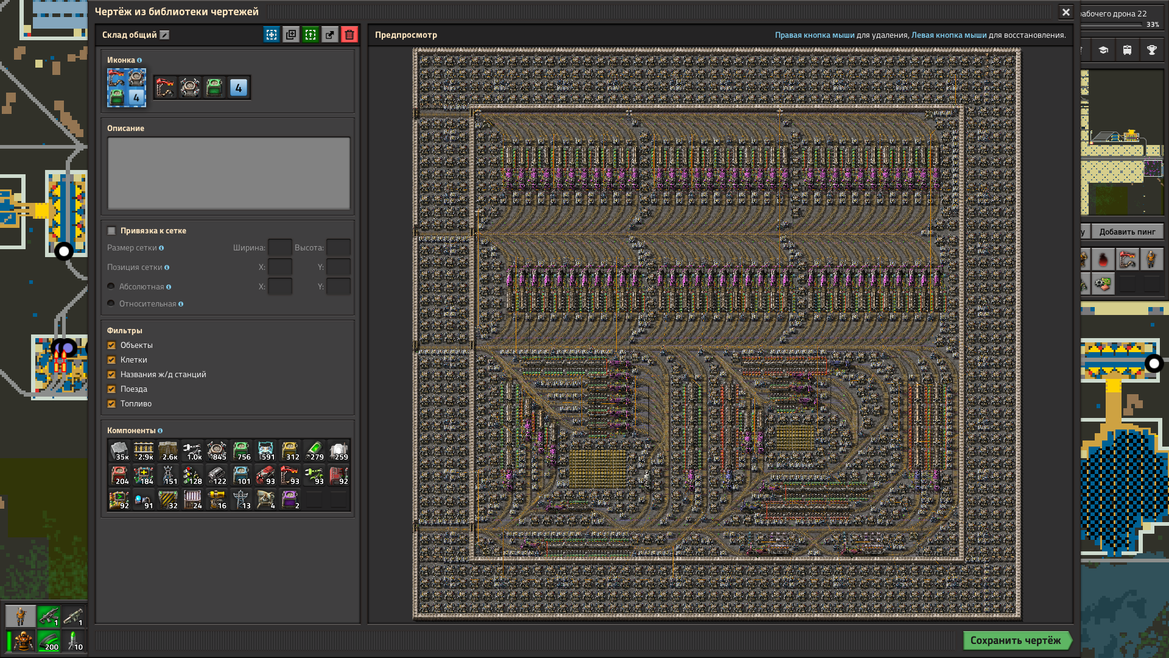Viewport: 1169px width, 658px height.
Task: Click the combinator component showing 184
Action: point(144,475)
